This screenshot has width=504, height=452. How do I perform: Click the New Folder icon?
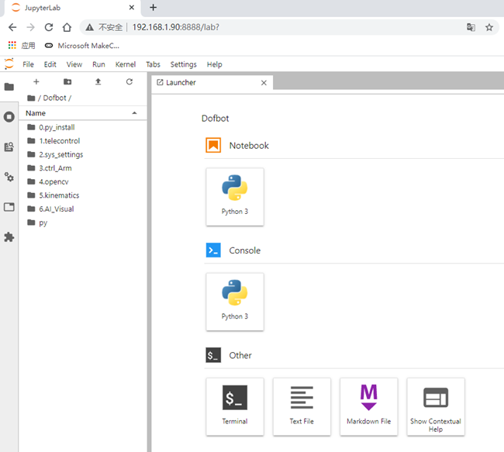tap(67, 82)
